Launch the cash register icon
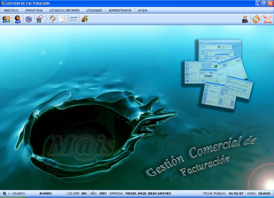Viewport: 274px width, 198px height. pyautogui.click(x=85, y=19)
